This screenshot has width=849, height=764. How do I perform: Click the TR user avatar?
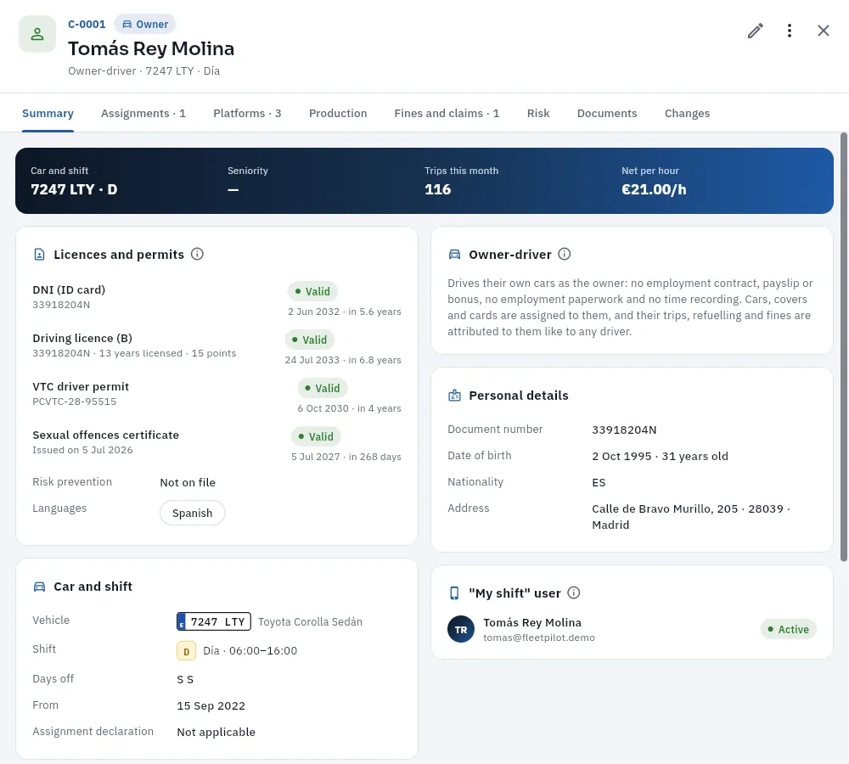tap(461, 629)
